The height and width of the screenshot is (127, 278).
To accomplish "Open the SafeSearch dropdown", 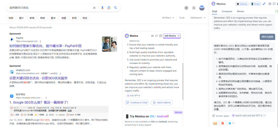I will (198, 18).
